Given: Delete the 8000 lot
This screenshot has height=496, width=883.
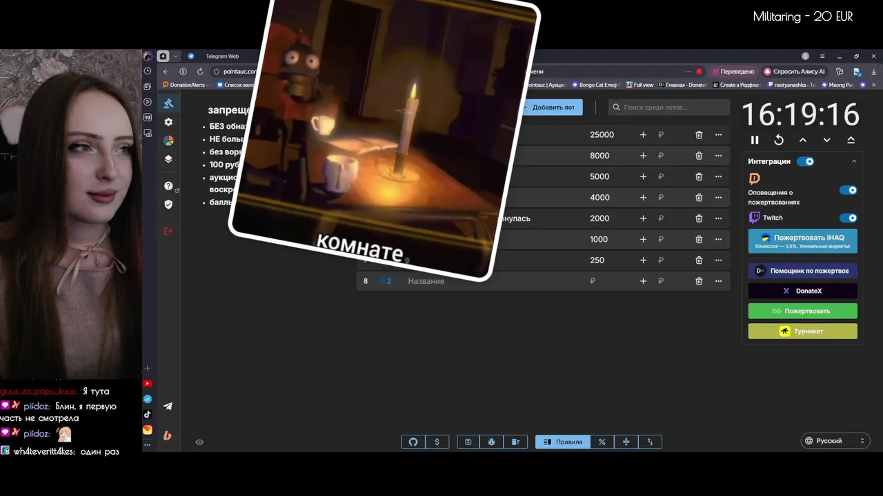Looking at the screenshot, I should (699, 156).
